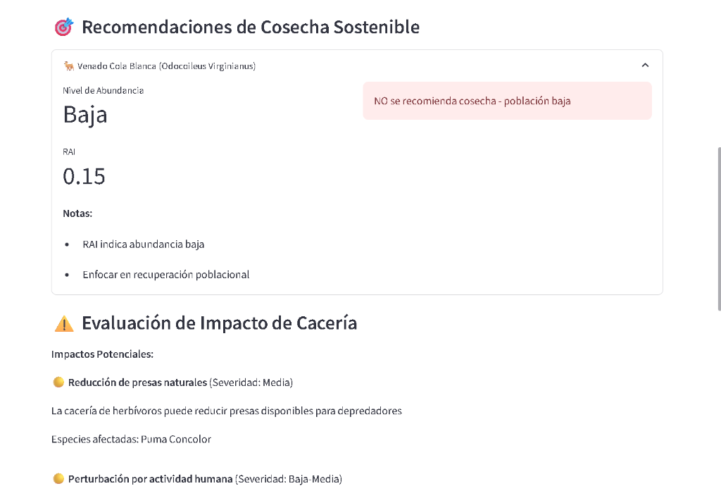721x498 pixels.
Task: Collapse the Venado Cola Blanca panel
Action: pos(645,64)
